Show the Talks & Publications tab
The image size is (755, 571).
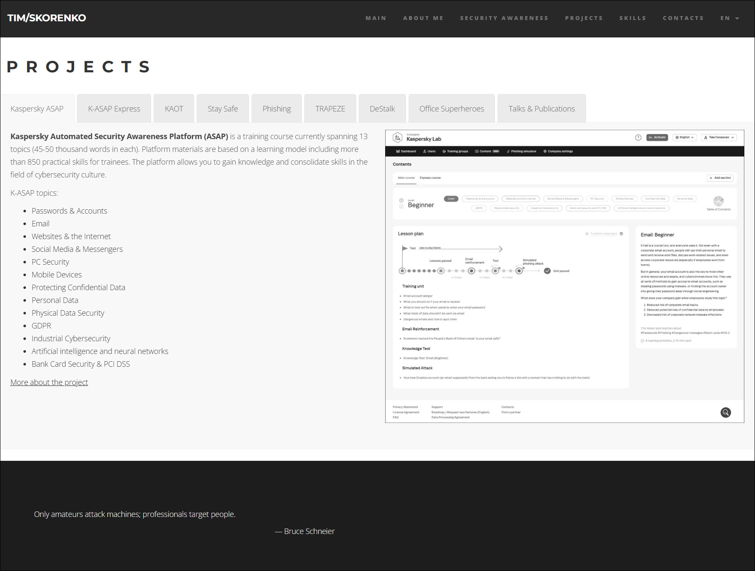point(542,108)
